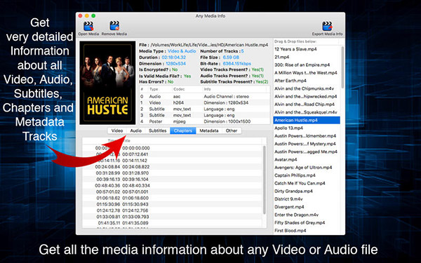Click track 4 Poster mjpeg row

click(x=205, y=121)
